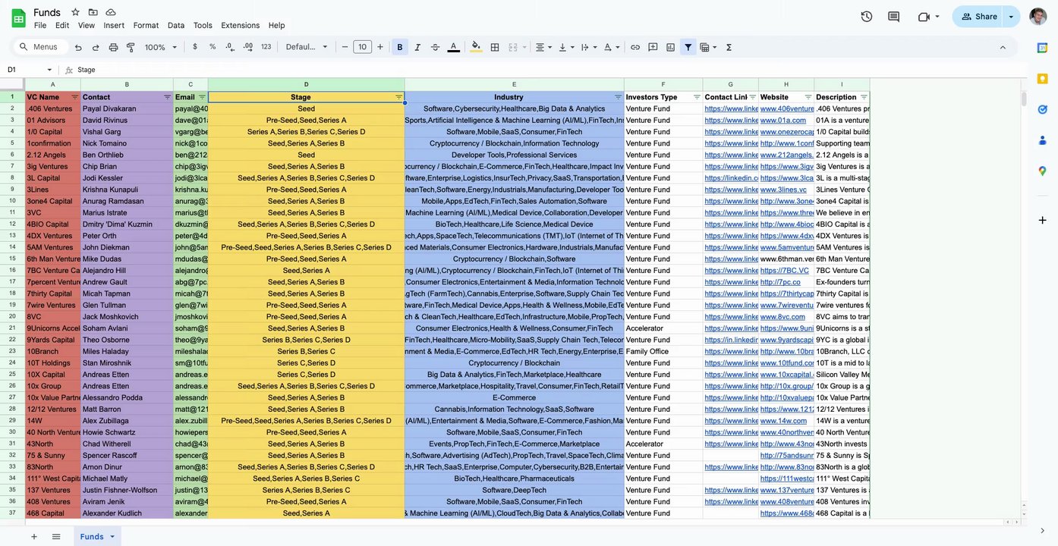This screenshot has height=546, width=1058.
Task: Open the Help menu
Action: [x=277, y=25]
